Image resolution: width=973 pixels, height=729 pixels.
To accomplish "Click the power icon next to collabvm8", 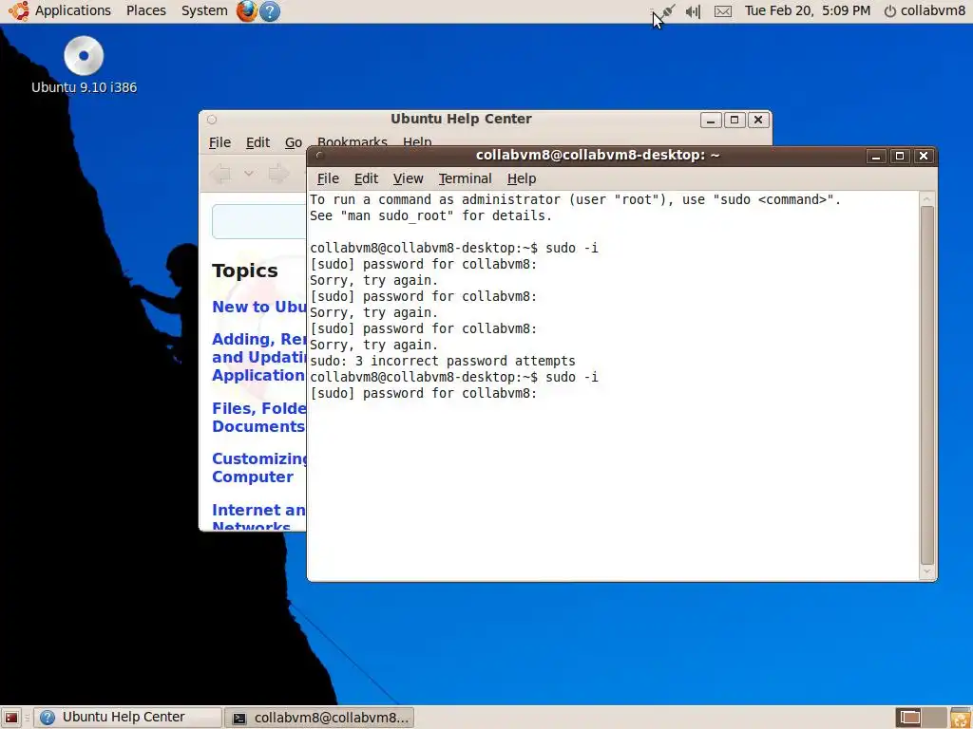I will pos(889,11).
